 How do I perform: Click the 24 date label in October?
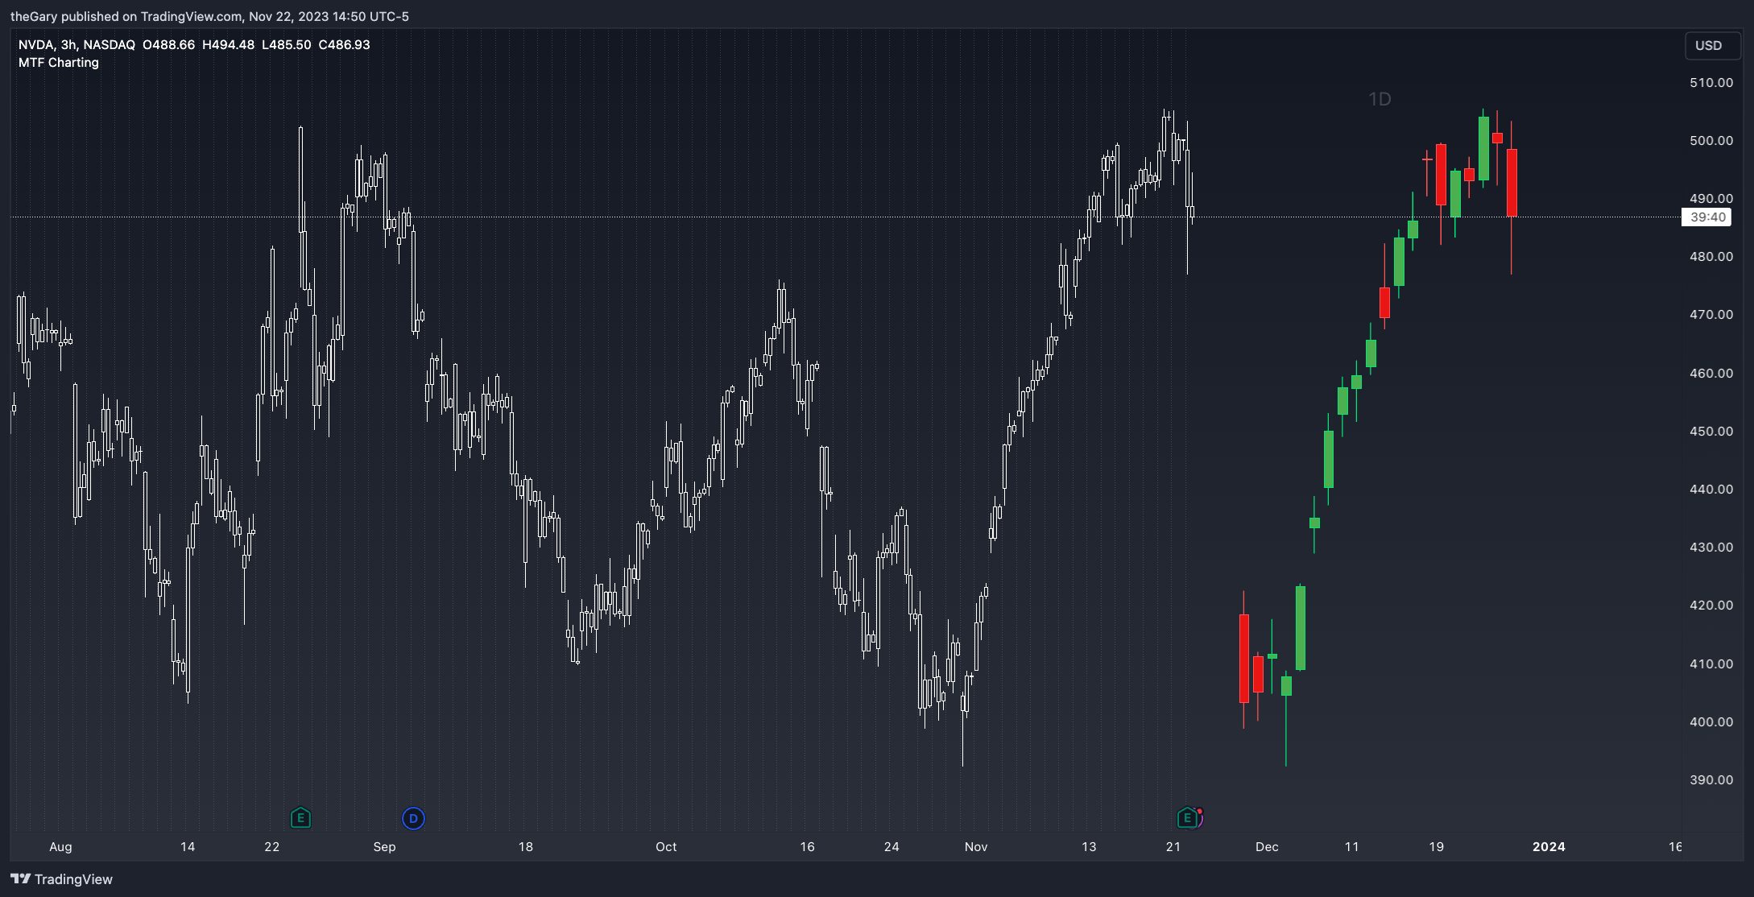pyautogui.click(x=891, y=847)
